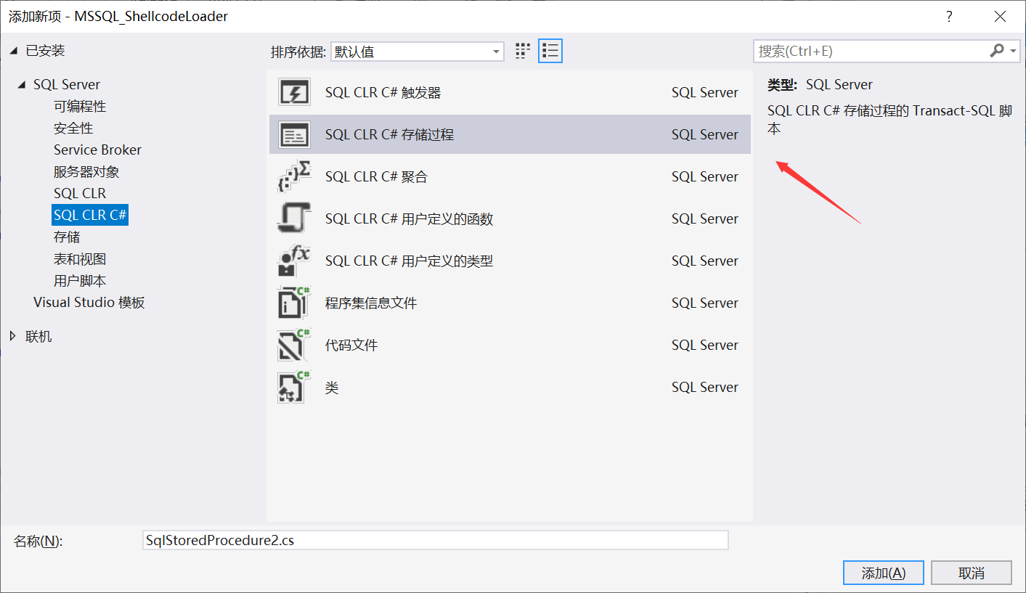Expand the 联机 tree node
Image resolution: width=1026 pixels, height=593 pixels.
[x=13, y=336]
